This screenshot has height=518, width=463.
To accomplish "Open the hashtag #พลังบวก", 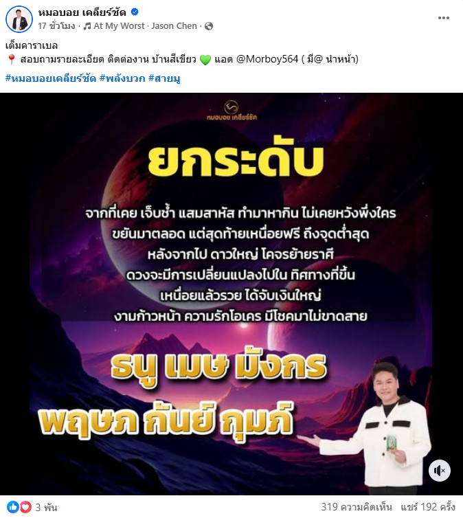I will point(122,78).
